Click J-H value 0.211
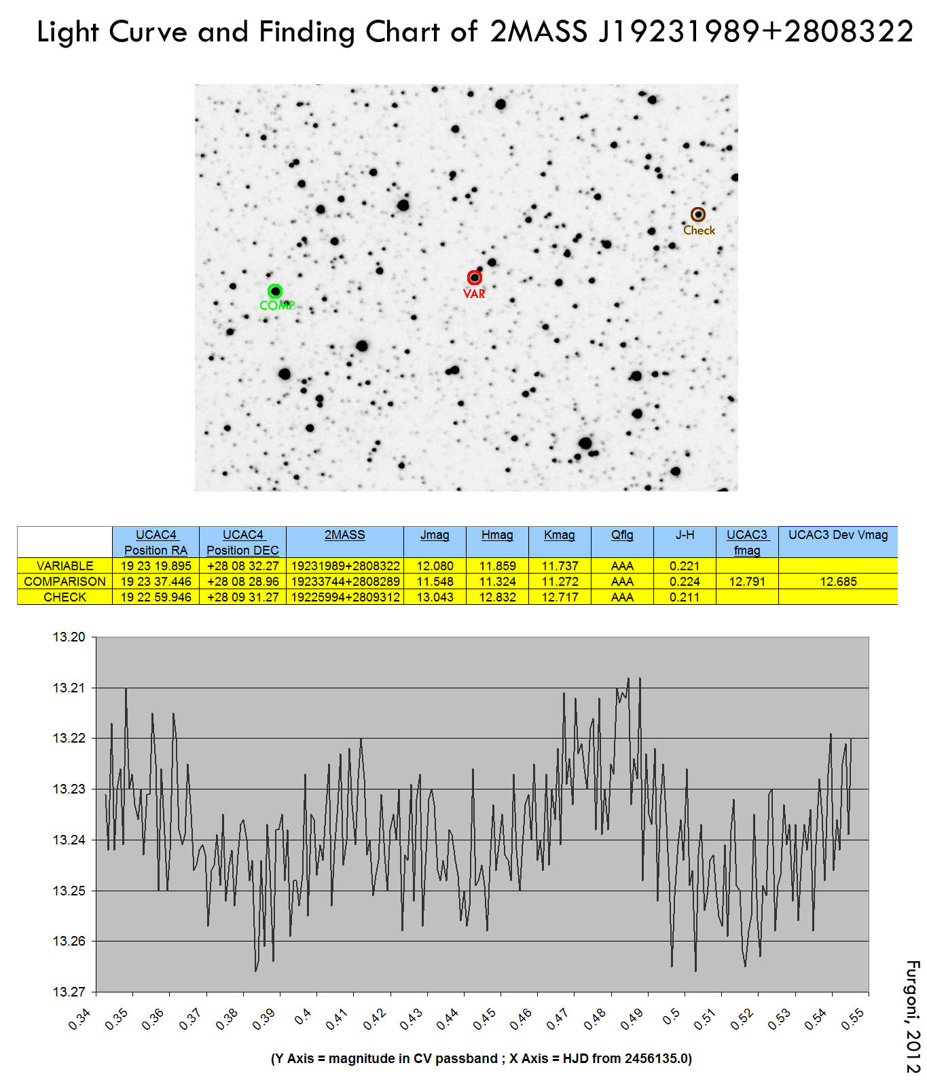 coord(685,597)
